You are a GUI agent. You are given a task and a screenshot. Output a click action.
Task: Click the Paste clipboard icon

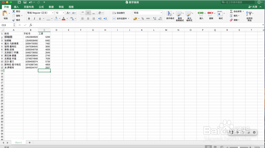pos(5,13)
